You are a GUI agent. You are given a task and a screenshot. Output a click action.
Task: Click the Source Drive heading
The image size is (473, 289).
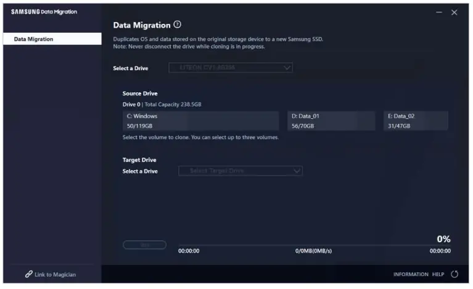pos(140,94)
